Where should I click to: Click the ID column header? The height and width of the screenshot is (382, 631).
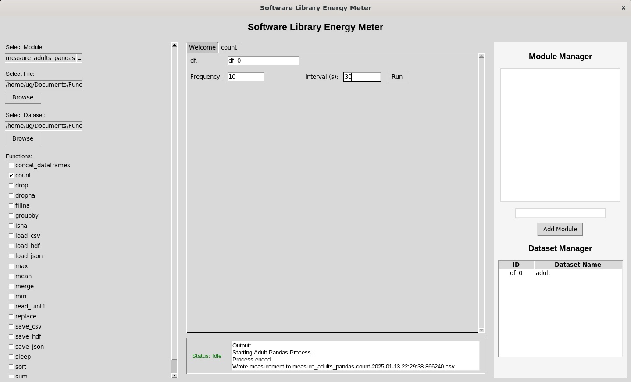pyautogui.click(x=516, y=265)
